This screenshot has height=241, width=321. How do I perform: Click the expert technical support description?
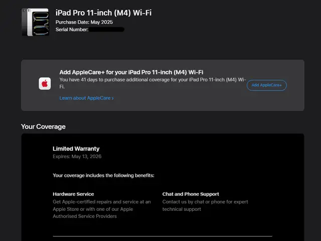tap(205, 205)
